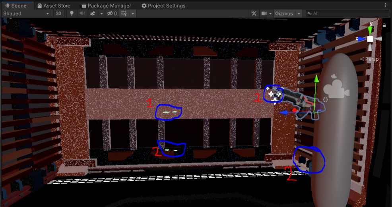Viewport: 392px width, 207px height.
Task: Toggle the Gizmos button
Action: pos(284,14)
